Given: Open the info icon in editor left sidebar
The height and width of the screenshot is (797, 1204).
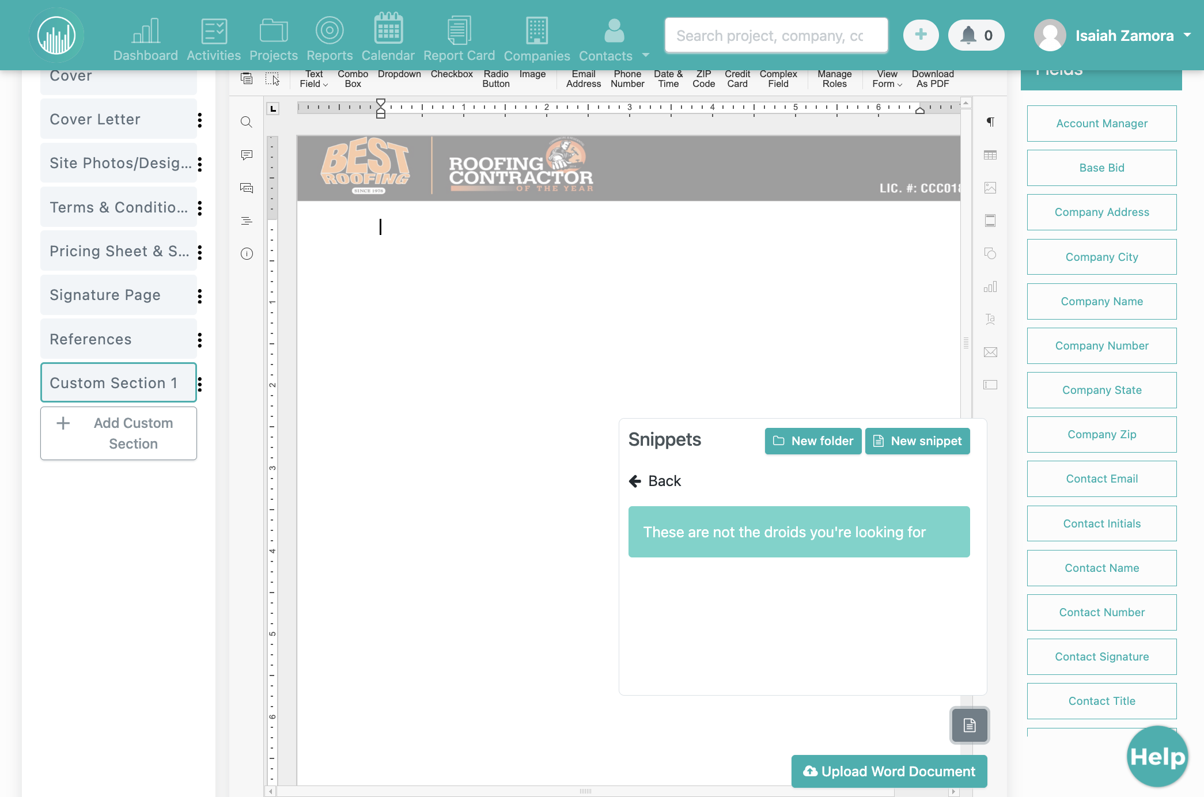Looking at the screenshot, I should pyautogui.click(x=247, y=253).
